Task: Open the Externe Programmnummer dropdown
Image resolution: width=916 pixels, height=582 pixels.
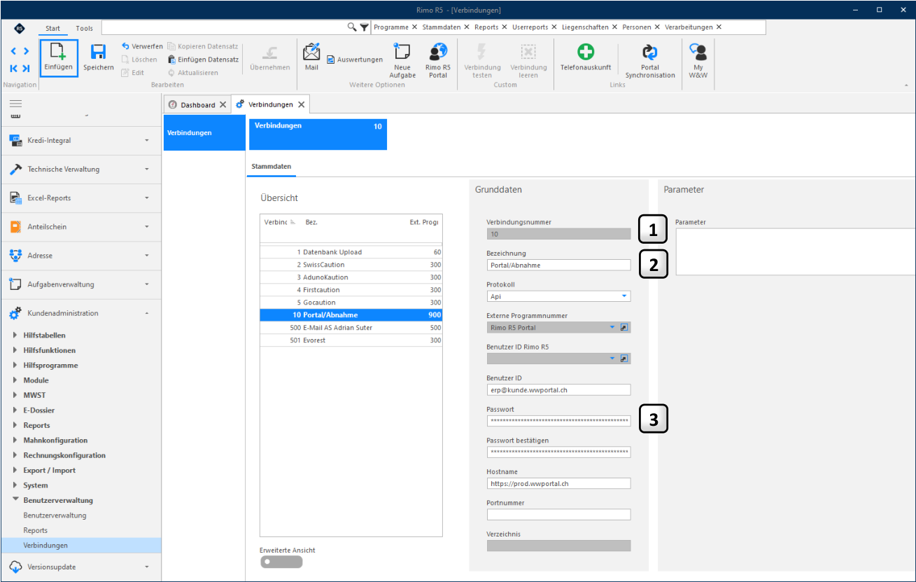Action: point(612,327)
